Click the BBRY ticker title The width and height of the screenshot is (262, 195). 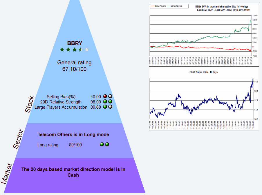coord(75,43)
